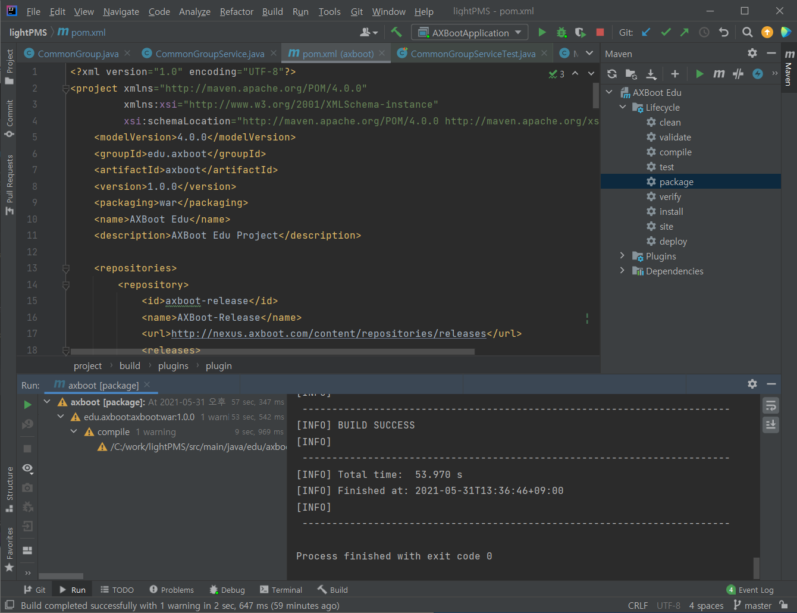Click master branch in status bar
The width and height of the screenshot is (797, 613).
pos(752,605)
